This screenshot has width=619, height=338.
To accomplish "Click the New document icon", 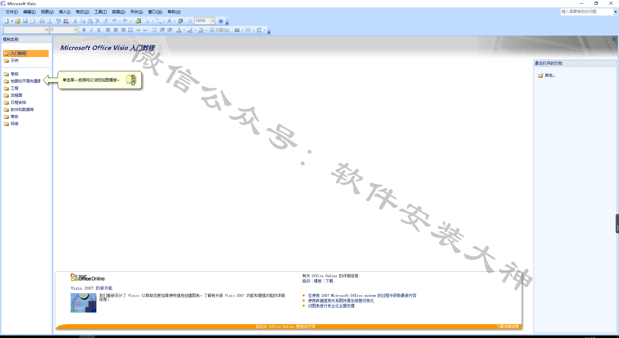I will 6,21.
